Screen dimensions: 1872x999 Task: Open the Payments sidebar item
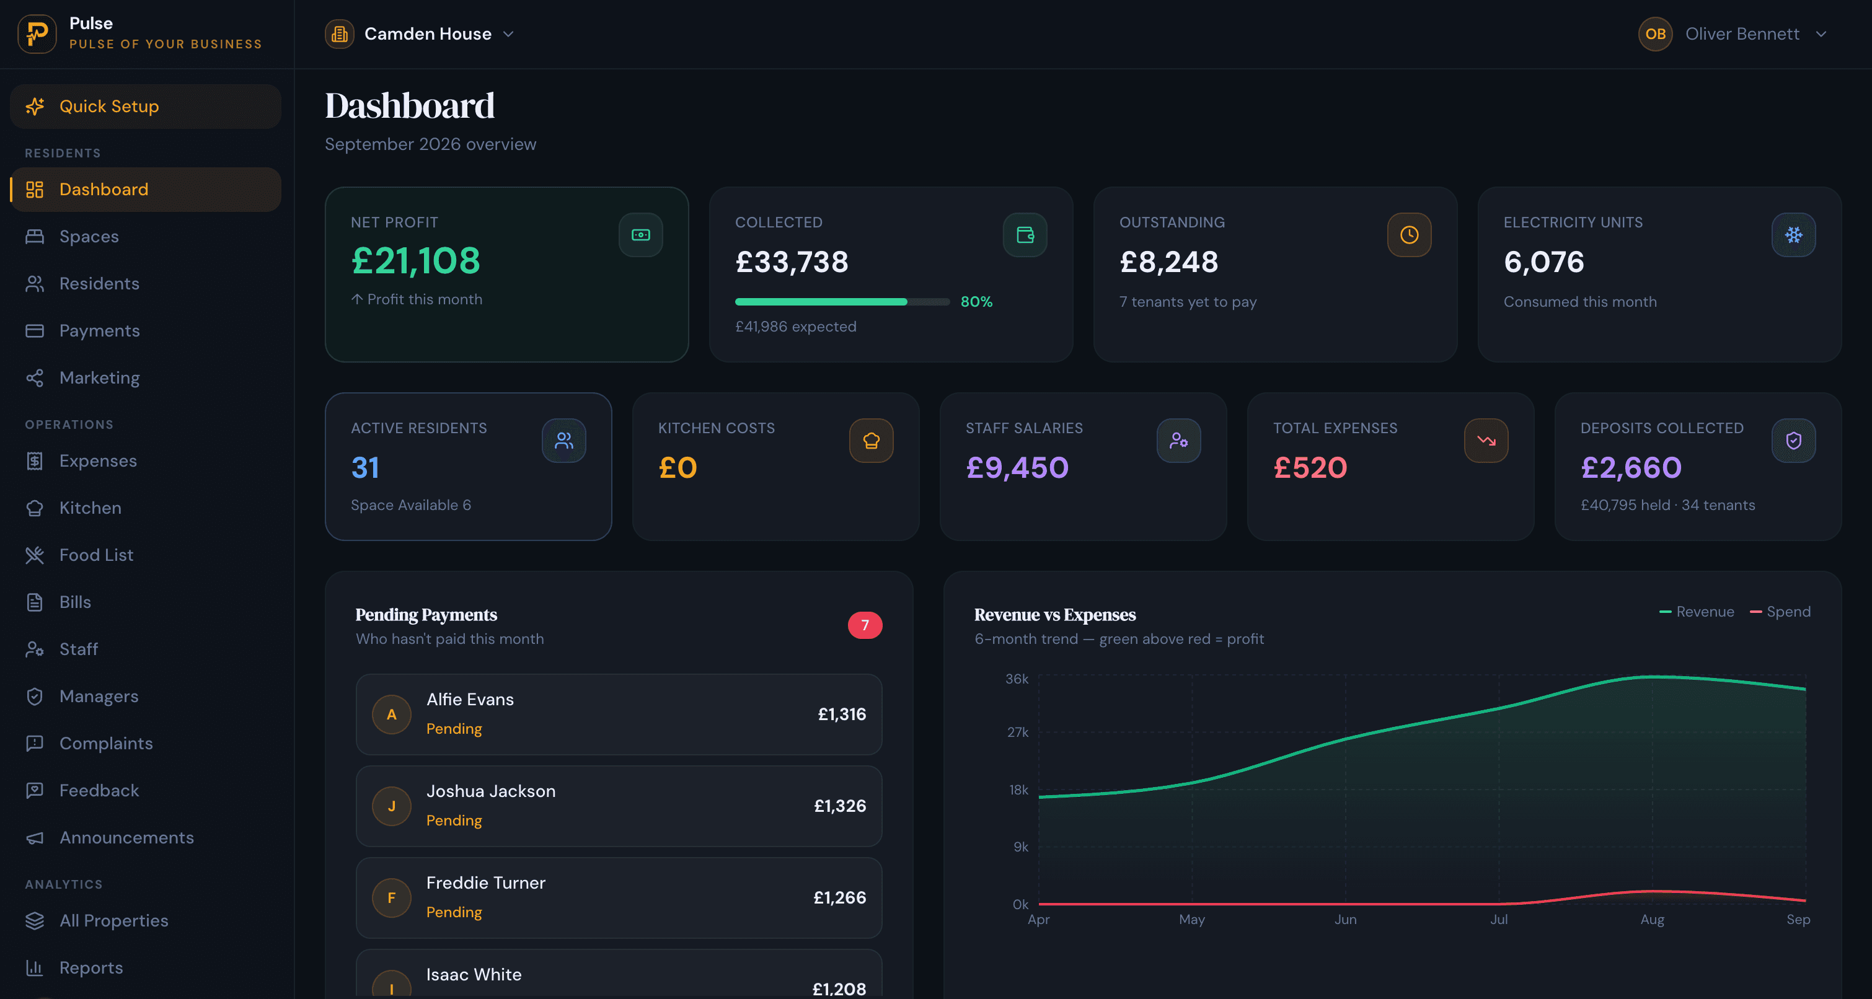[x=145, y=330]
